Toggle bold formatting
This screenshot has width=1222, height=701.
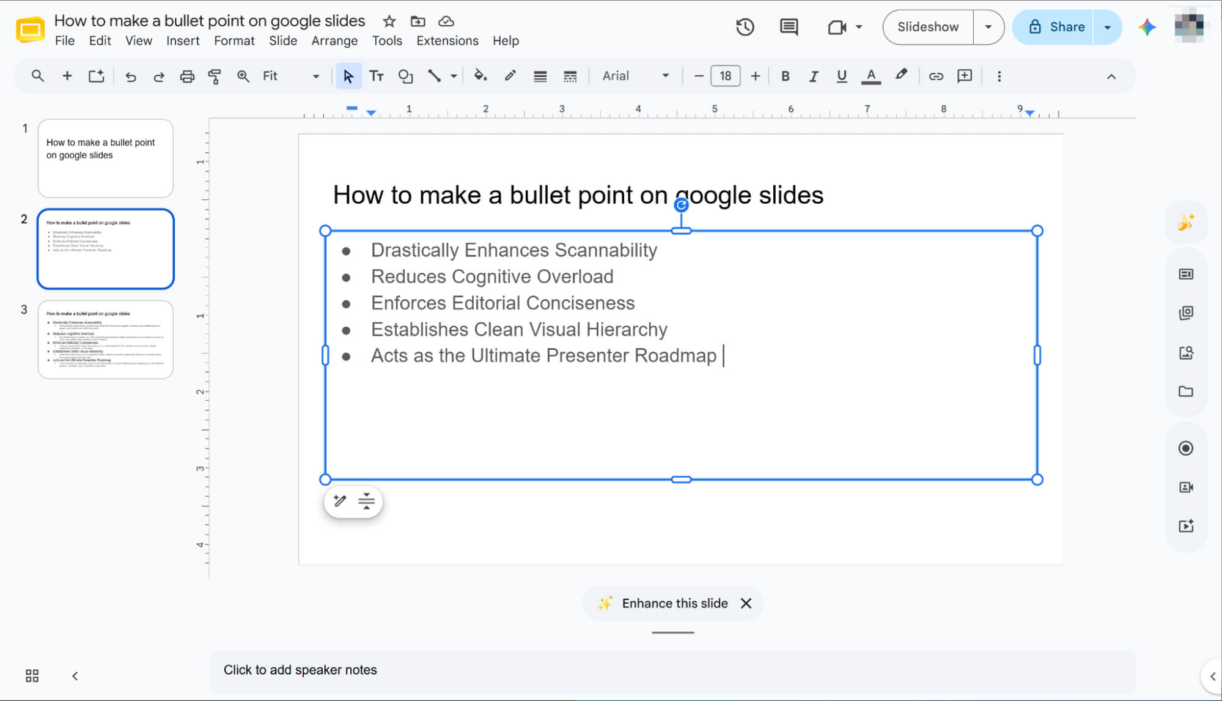(786, 76)
